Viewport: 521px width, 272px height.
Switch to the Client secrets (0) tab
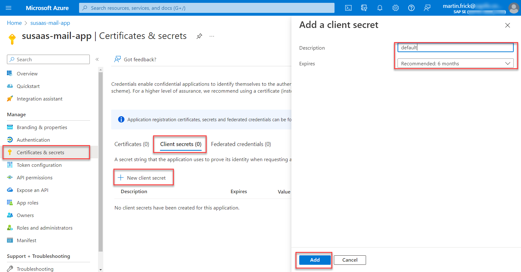[180, 144]
